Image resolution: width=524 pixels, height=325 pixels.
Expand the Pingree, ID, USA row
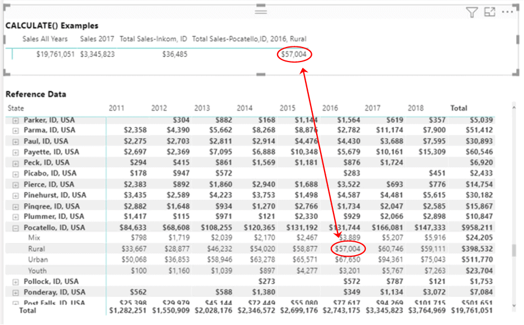click(x=16, y=207)
